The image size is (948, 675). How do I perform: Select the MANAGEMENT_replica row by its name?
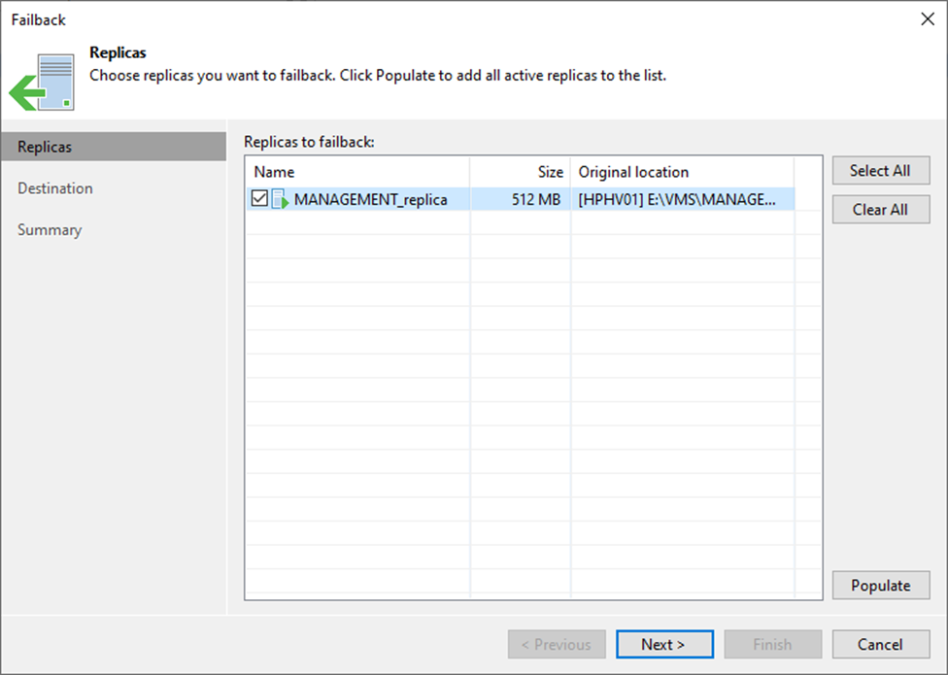click(370, 199)
